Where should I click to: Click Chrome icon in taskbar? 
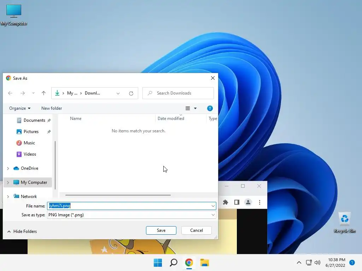[x=189, y=263]
